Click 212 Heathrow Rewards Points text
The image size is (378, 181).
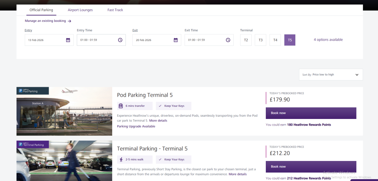[x=309, y=178]
